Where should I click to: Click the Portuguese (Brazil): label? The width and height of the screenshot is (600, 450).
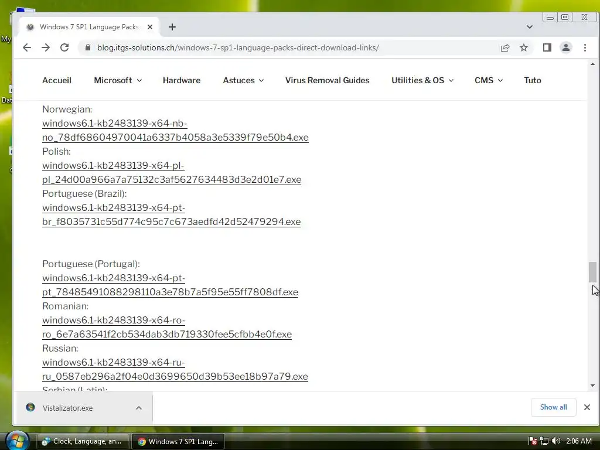[x=84, y=193]
